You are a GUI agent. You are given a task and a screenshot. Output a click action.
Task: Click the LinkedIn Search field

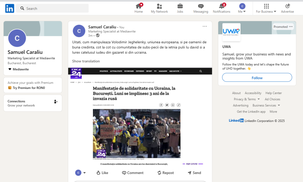[52, 9]
